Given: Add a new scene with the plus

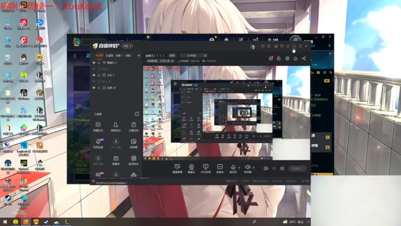Looking at the screenshot, I should click(139, 55).
